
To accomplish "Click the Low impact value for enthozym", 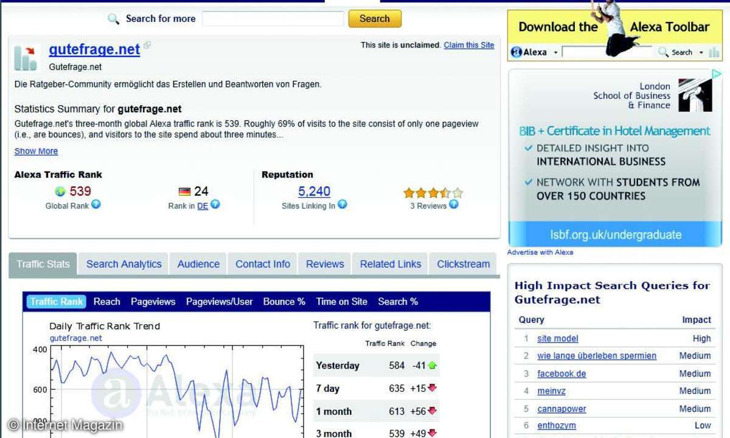I will pos(703,426).
